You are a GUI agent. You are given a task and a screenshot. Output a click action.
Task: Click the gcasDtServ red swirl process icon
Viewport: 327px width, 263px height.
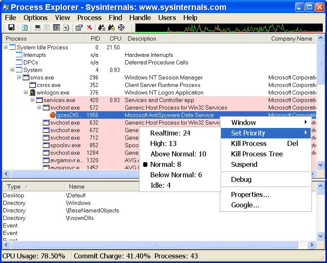coord(53,115)
